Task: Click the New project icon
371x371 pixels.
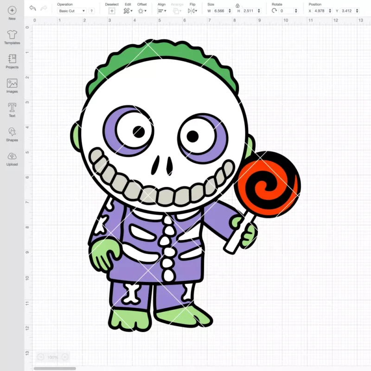Action: pyautogui.click(x=12, y=10)
